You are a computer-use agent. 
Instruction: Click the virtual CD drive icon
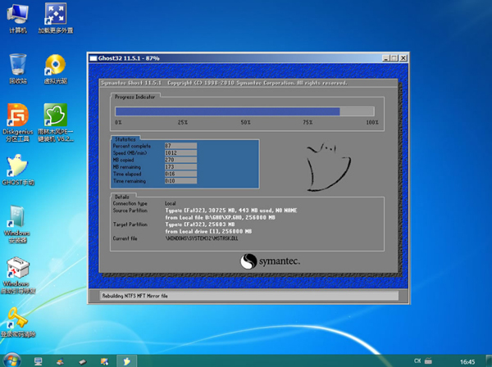point(55,66)
